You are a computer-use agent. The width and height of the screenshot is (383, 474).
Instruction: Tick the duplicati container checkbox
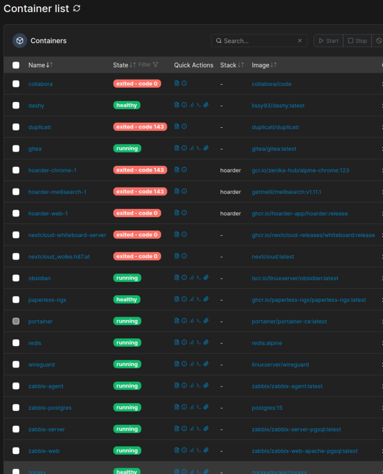coord(16,127)
